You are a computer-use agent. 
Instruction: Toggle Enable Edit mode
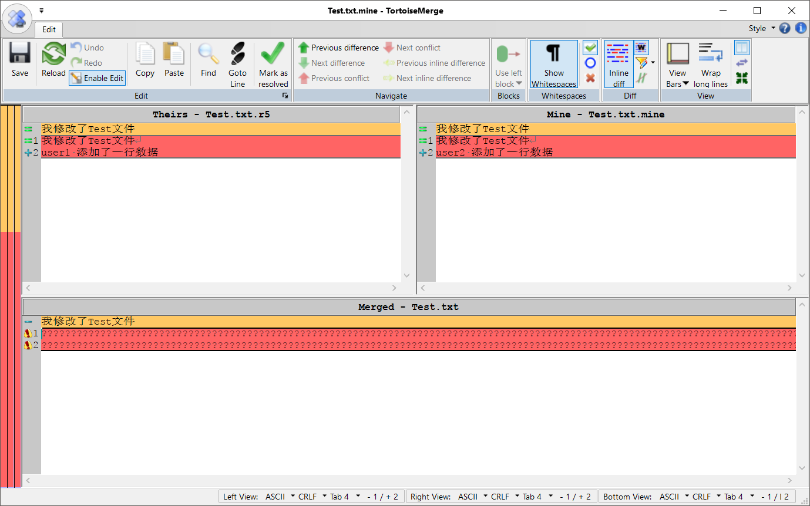tap(98, 78)
